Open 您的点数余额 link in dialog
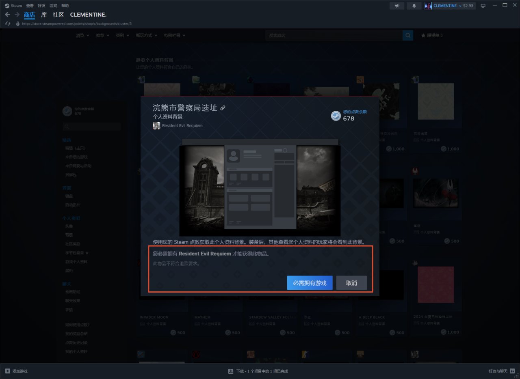This screenshot has width=520, height=379. [355, 112]
